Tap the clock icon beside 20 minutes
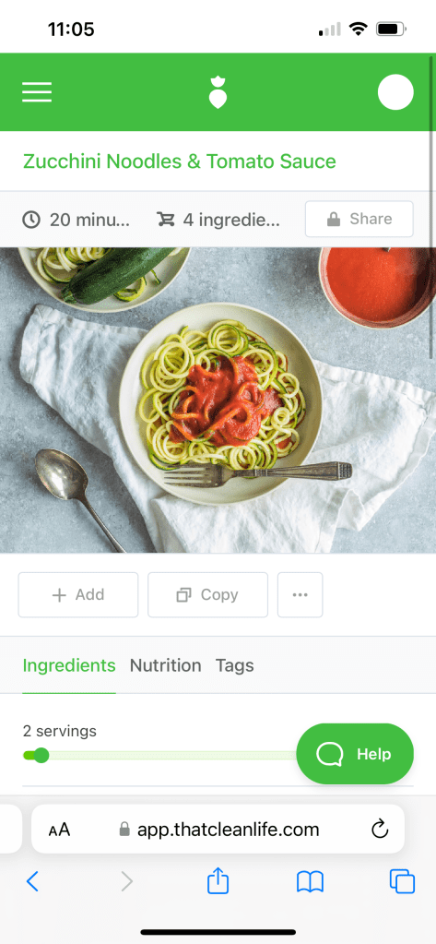The width and height of the screenshot is (436, 944). tap(31, 219)
